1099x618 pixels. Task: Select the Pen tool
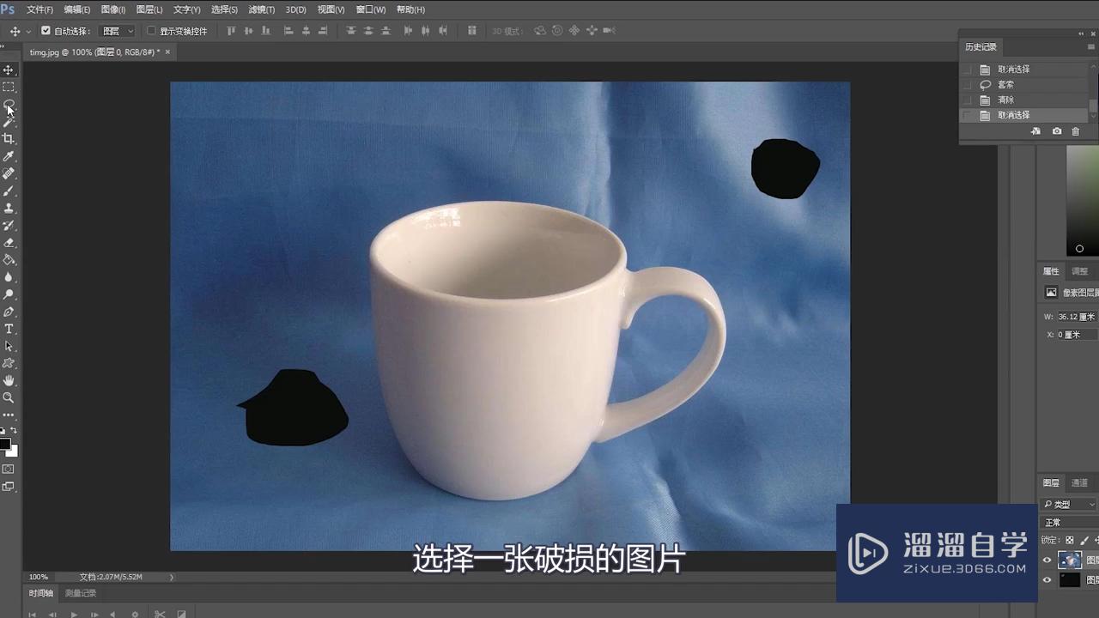coord(9,312)
